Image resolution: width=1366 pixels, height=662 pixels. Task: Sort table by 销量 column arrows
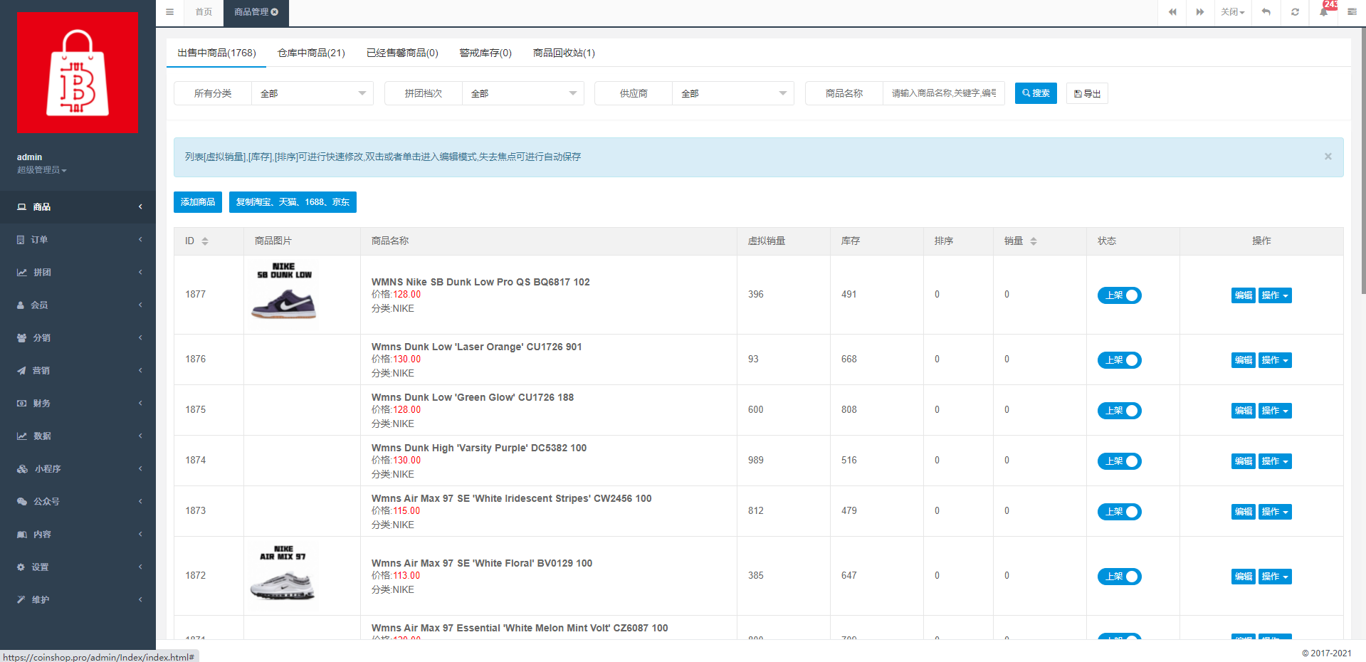pos(1034,241)
